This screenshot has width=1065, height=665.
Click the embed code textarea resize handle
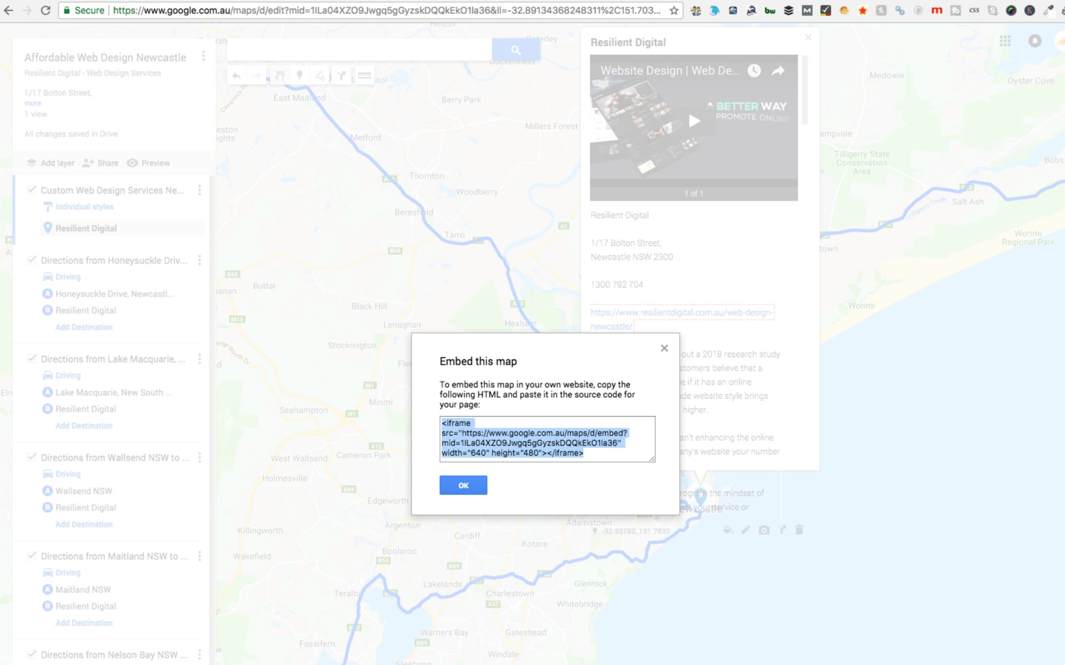[x=652, y=459]
